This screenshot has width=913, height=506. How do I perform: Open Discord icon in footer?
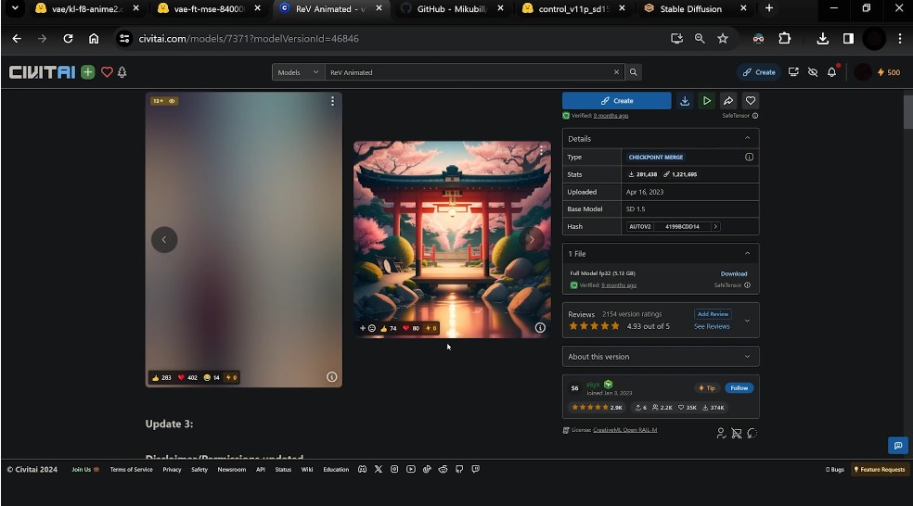tap(362, 469)
